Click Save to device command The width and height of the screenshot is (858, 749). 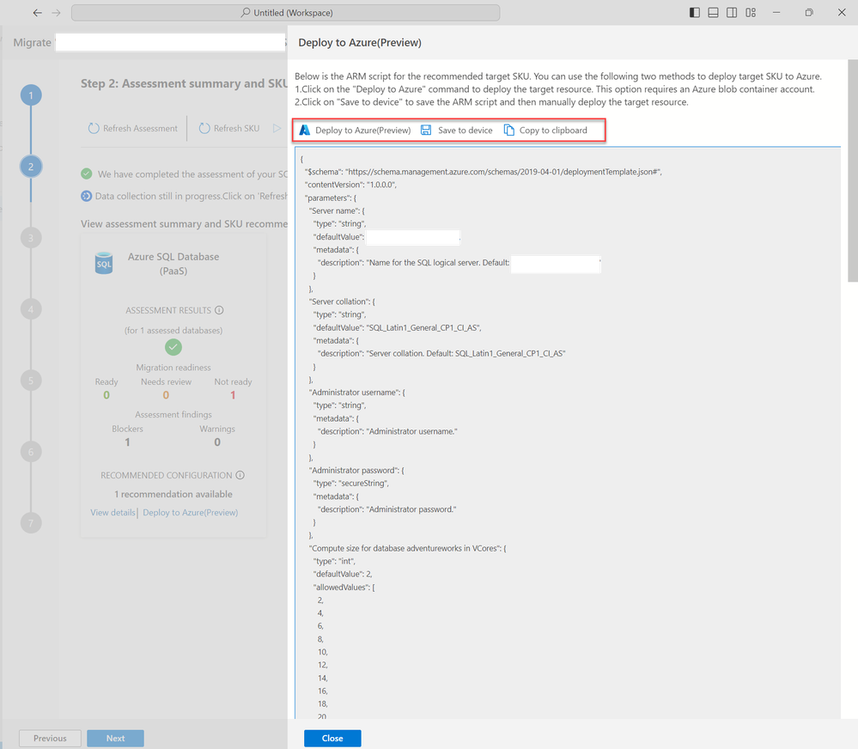click(x=457, y=131)
